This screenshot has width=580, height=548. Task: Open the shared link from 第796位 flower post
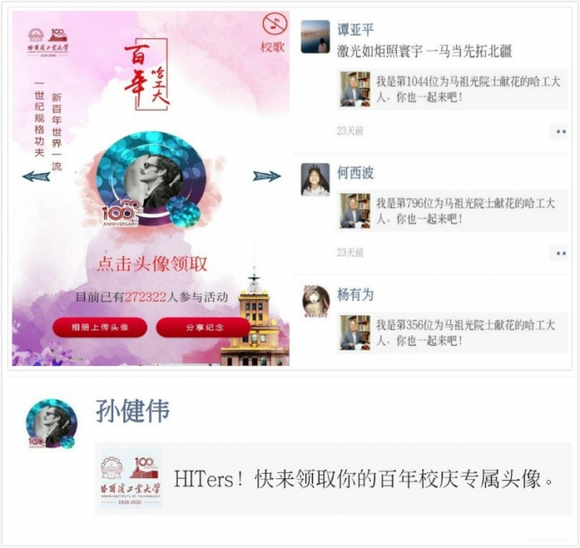tap(452, 211)
